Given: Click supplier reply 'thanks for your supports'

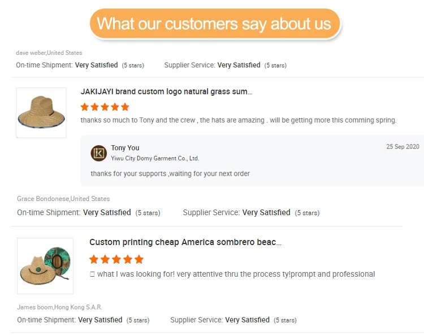Looking at the screenshot, I should (170, 173).
